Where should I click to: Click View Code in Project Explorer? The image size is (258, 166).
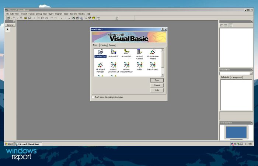(222, 25)
